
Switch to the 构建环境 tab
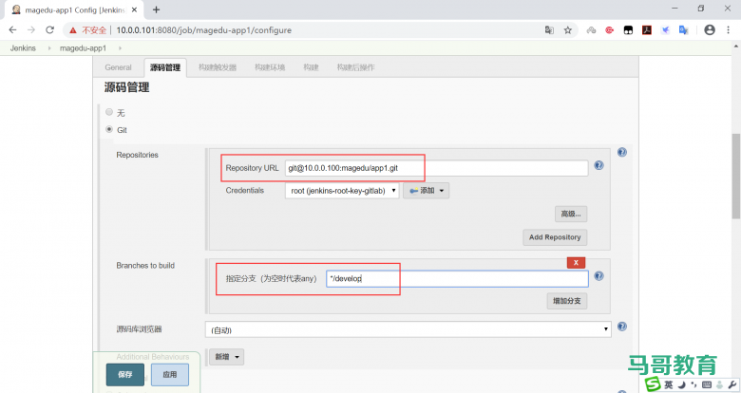click(270, 67)
